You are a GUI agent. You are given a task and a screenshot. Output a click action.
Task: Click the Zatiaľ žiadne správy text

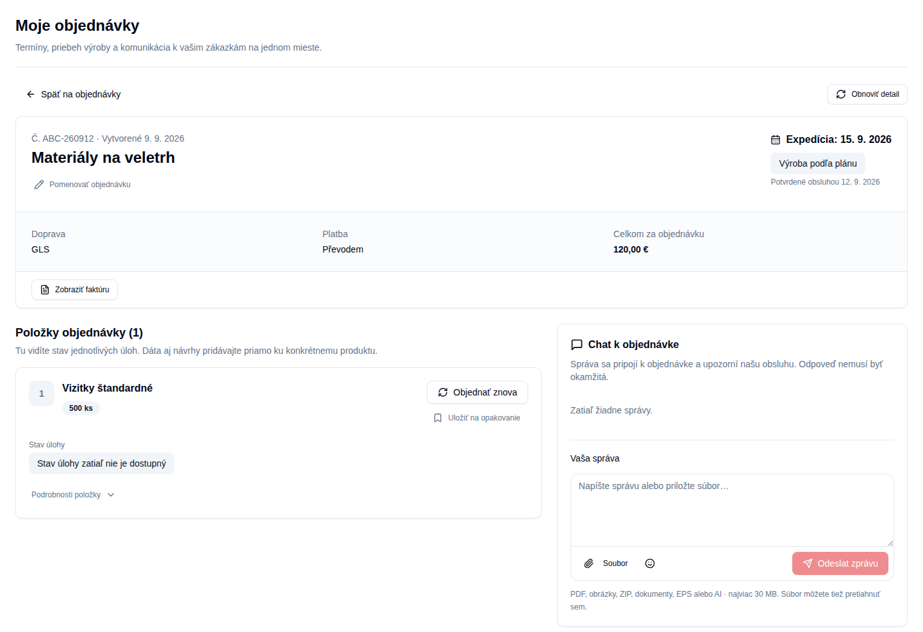pos(611,410)
